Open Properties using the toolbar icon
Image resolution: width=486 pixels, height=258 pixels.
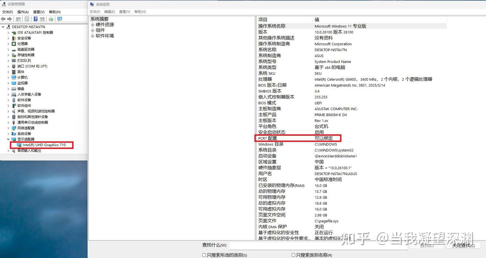click(27, 19)
